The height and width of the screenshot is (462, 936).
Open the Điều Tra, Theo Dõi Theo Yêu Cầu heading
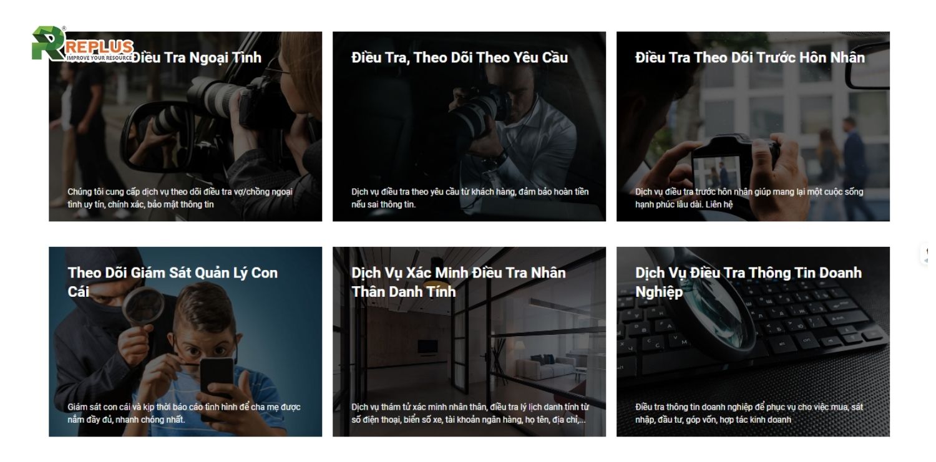459,57
